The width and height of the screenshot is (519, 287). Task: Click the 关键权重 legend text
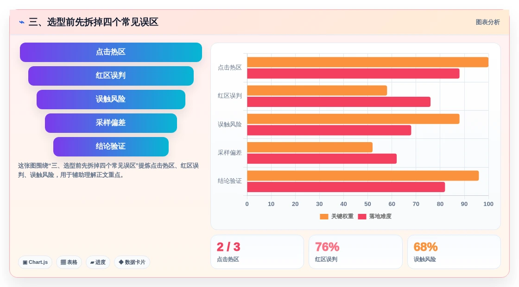click(342, 216)
